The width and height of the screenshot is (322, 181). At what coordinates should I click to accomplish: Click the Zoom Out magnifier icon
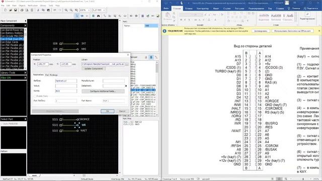coord(71,10)
